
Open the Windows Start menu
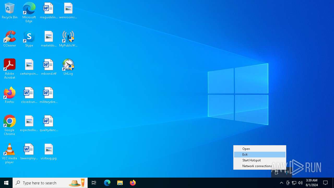point(6,183)
